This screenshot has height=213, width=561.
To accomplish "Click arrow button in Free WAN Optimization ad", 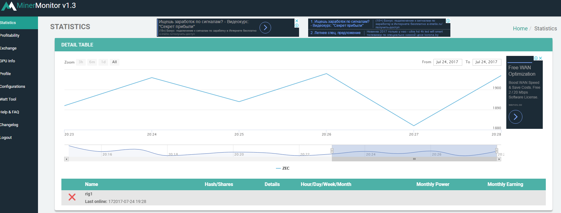I will point(515,117).
